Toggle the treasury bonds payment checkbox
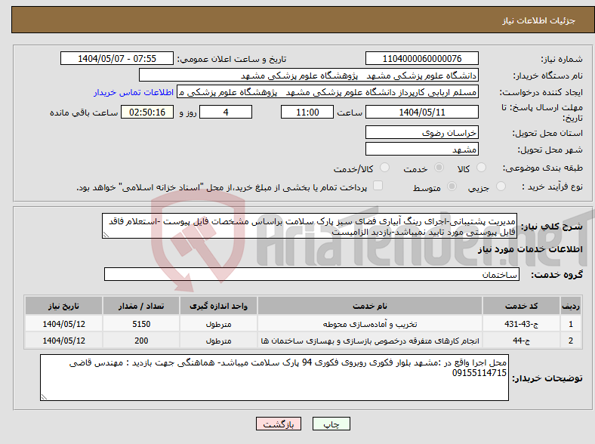Viewport: 595px width, 444px height. click(x=378, y=186)
